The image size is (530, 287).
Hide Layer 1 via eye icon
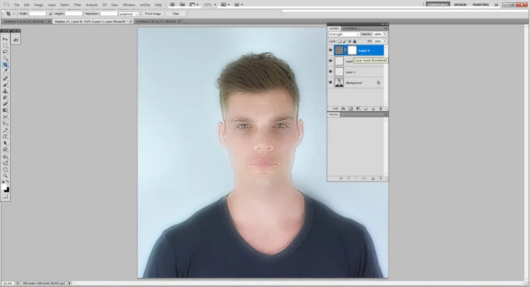[x=331, y=71]
